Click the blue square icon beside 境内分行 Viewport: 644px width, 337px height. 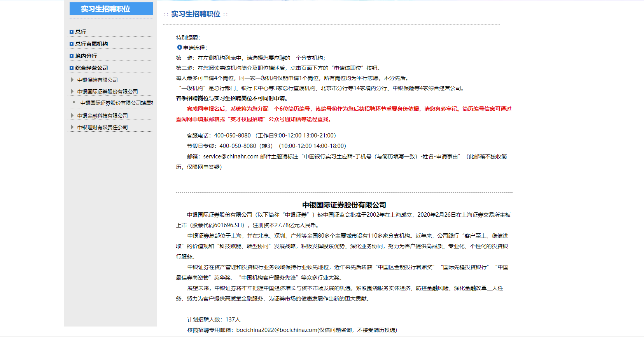pos(72,56)
